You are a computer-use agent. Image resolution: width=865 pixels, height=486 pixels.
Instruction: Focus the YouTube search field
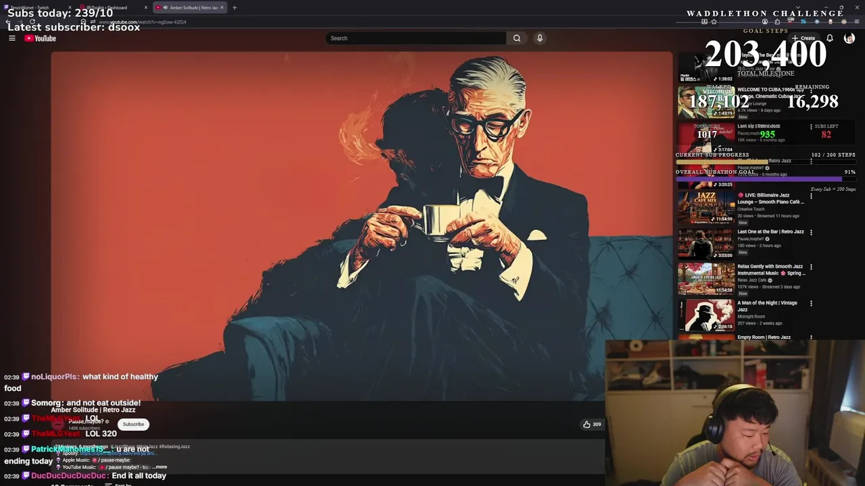[x=416, y=38]
